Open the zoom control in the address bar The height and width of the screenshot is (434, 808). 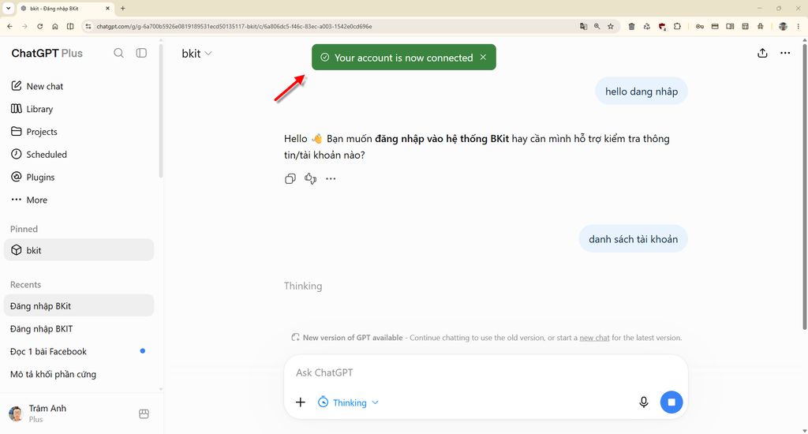[x=597, y=26]
